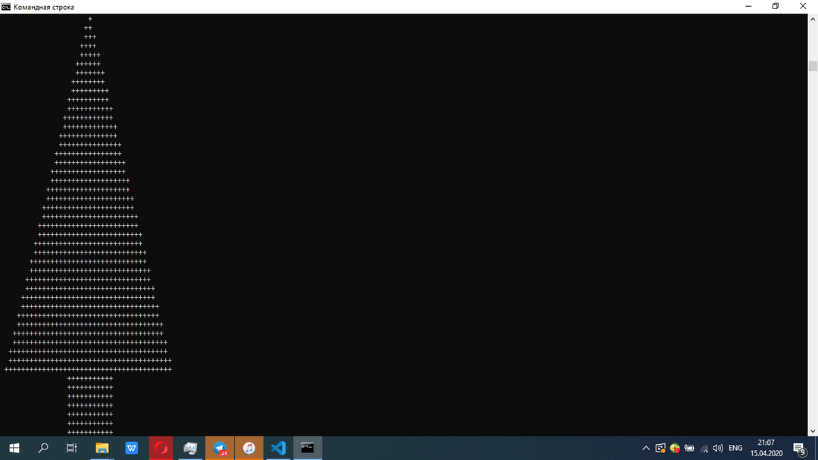Switch to the Opera browser
Image resolution: width=818 pixels, height=460 pixels.
[161, 448]
